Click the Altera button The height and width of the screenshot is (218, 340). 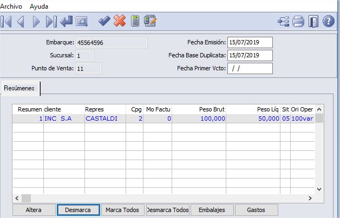34,210
